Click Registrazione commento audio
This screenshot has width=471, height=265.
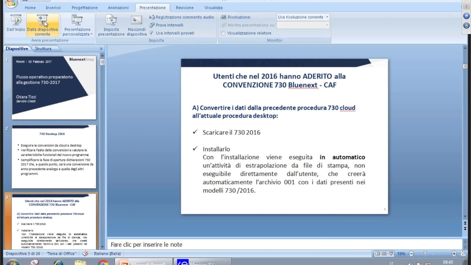(181, 17)
